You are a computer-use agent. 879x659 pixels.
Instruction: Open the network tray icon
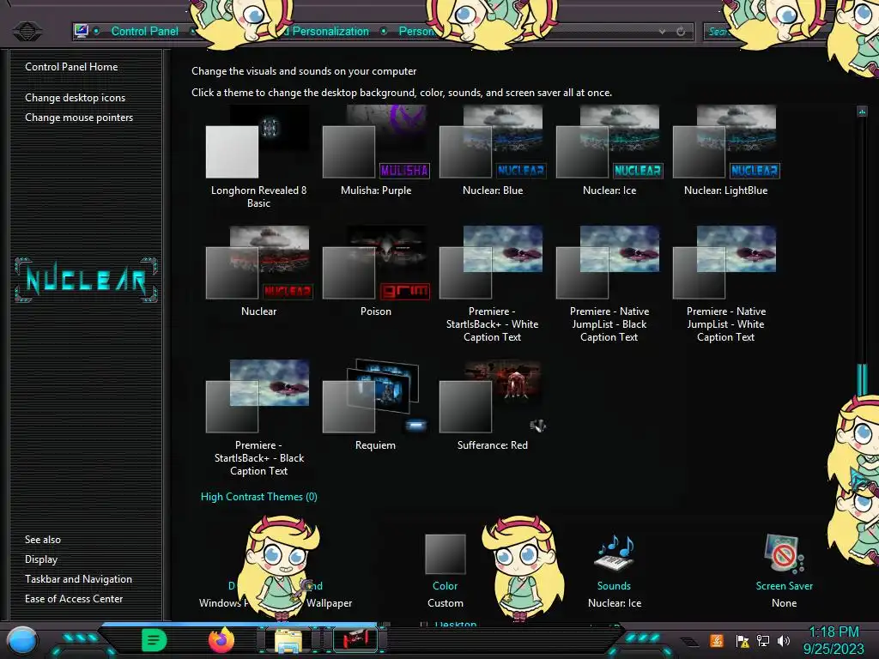click(x=763, y=640)
